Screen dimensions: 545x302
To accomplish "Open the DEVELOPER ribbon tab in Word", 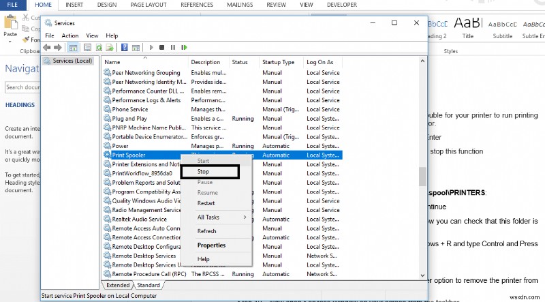I will coord(342,5).
